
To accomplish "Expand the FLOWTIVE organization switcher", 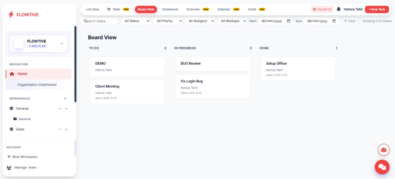I will (x=62, y=43).
